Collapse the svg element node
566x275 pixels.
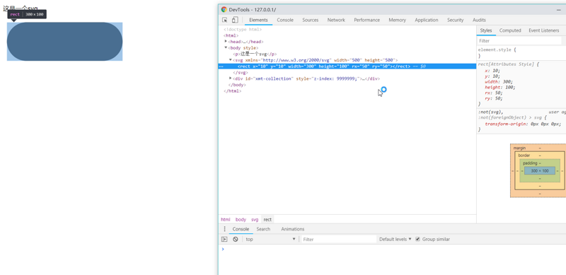click(231, 60)
